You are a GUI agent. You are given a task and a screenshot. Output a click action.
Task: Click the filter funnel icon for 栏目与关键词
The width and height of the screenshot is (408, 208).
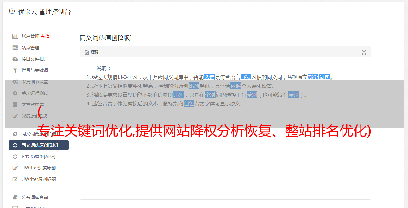[x=15, y=70]
